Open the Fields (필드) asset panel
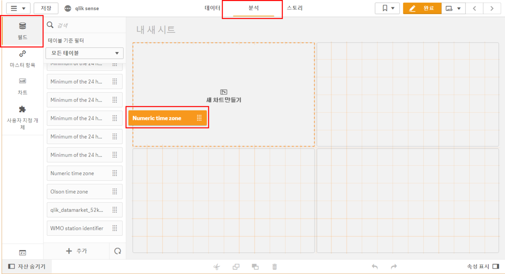 (x=22, y=31)
